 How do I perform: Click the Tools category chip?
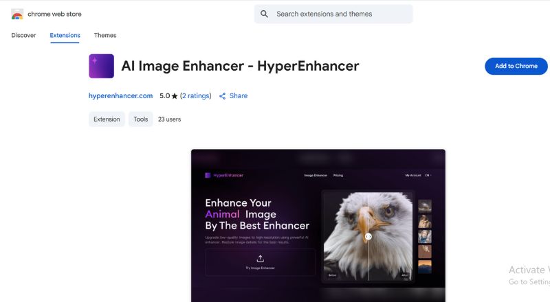coord(141,119)
